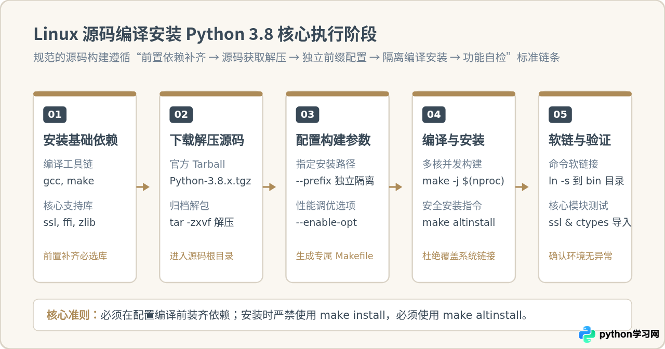Click the footnote "前置补齐必选库"
Screen dimensions: 665x349
pos(75,256)
